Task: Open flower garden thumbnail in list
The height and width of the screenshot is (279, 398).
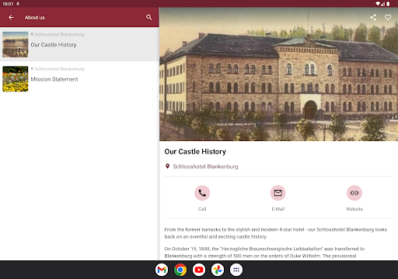Action: click(x=16, y=79)
